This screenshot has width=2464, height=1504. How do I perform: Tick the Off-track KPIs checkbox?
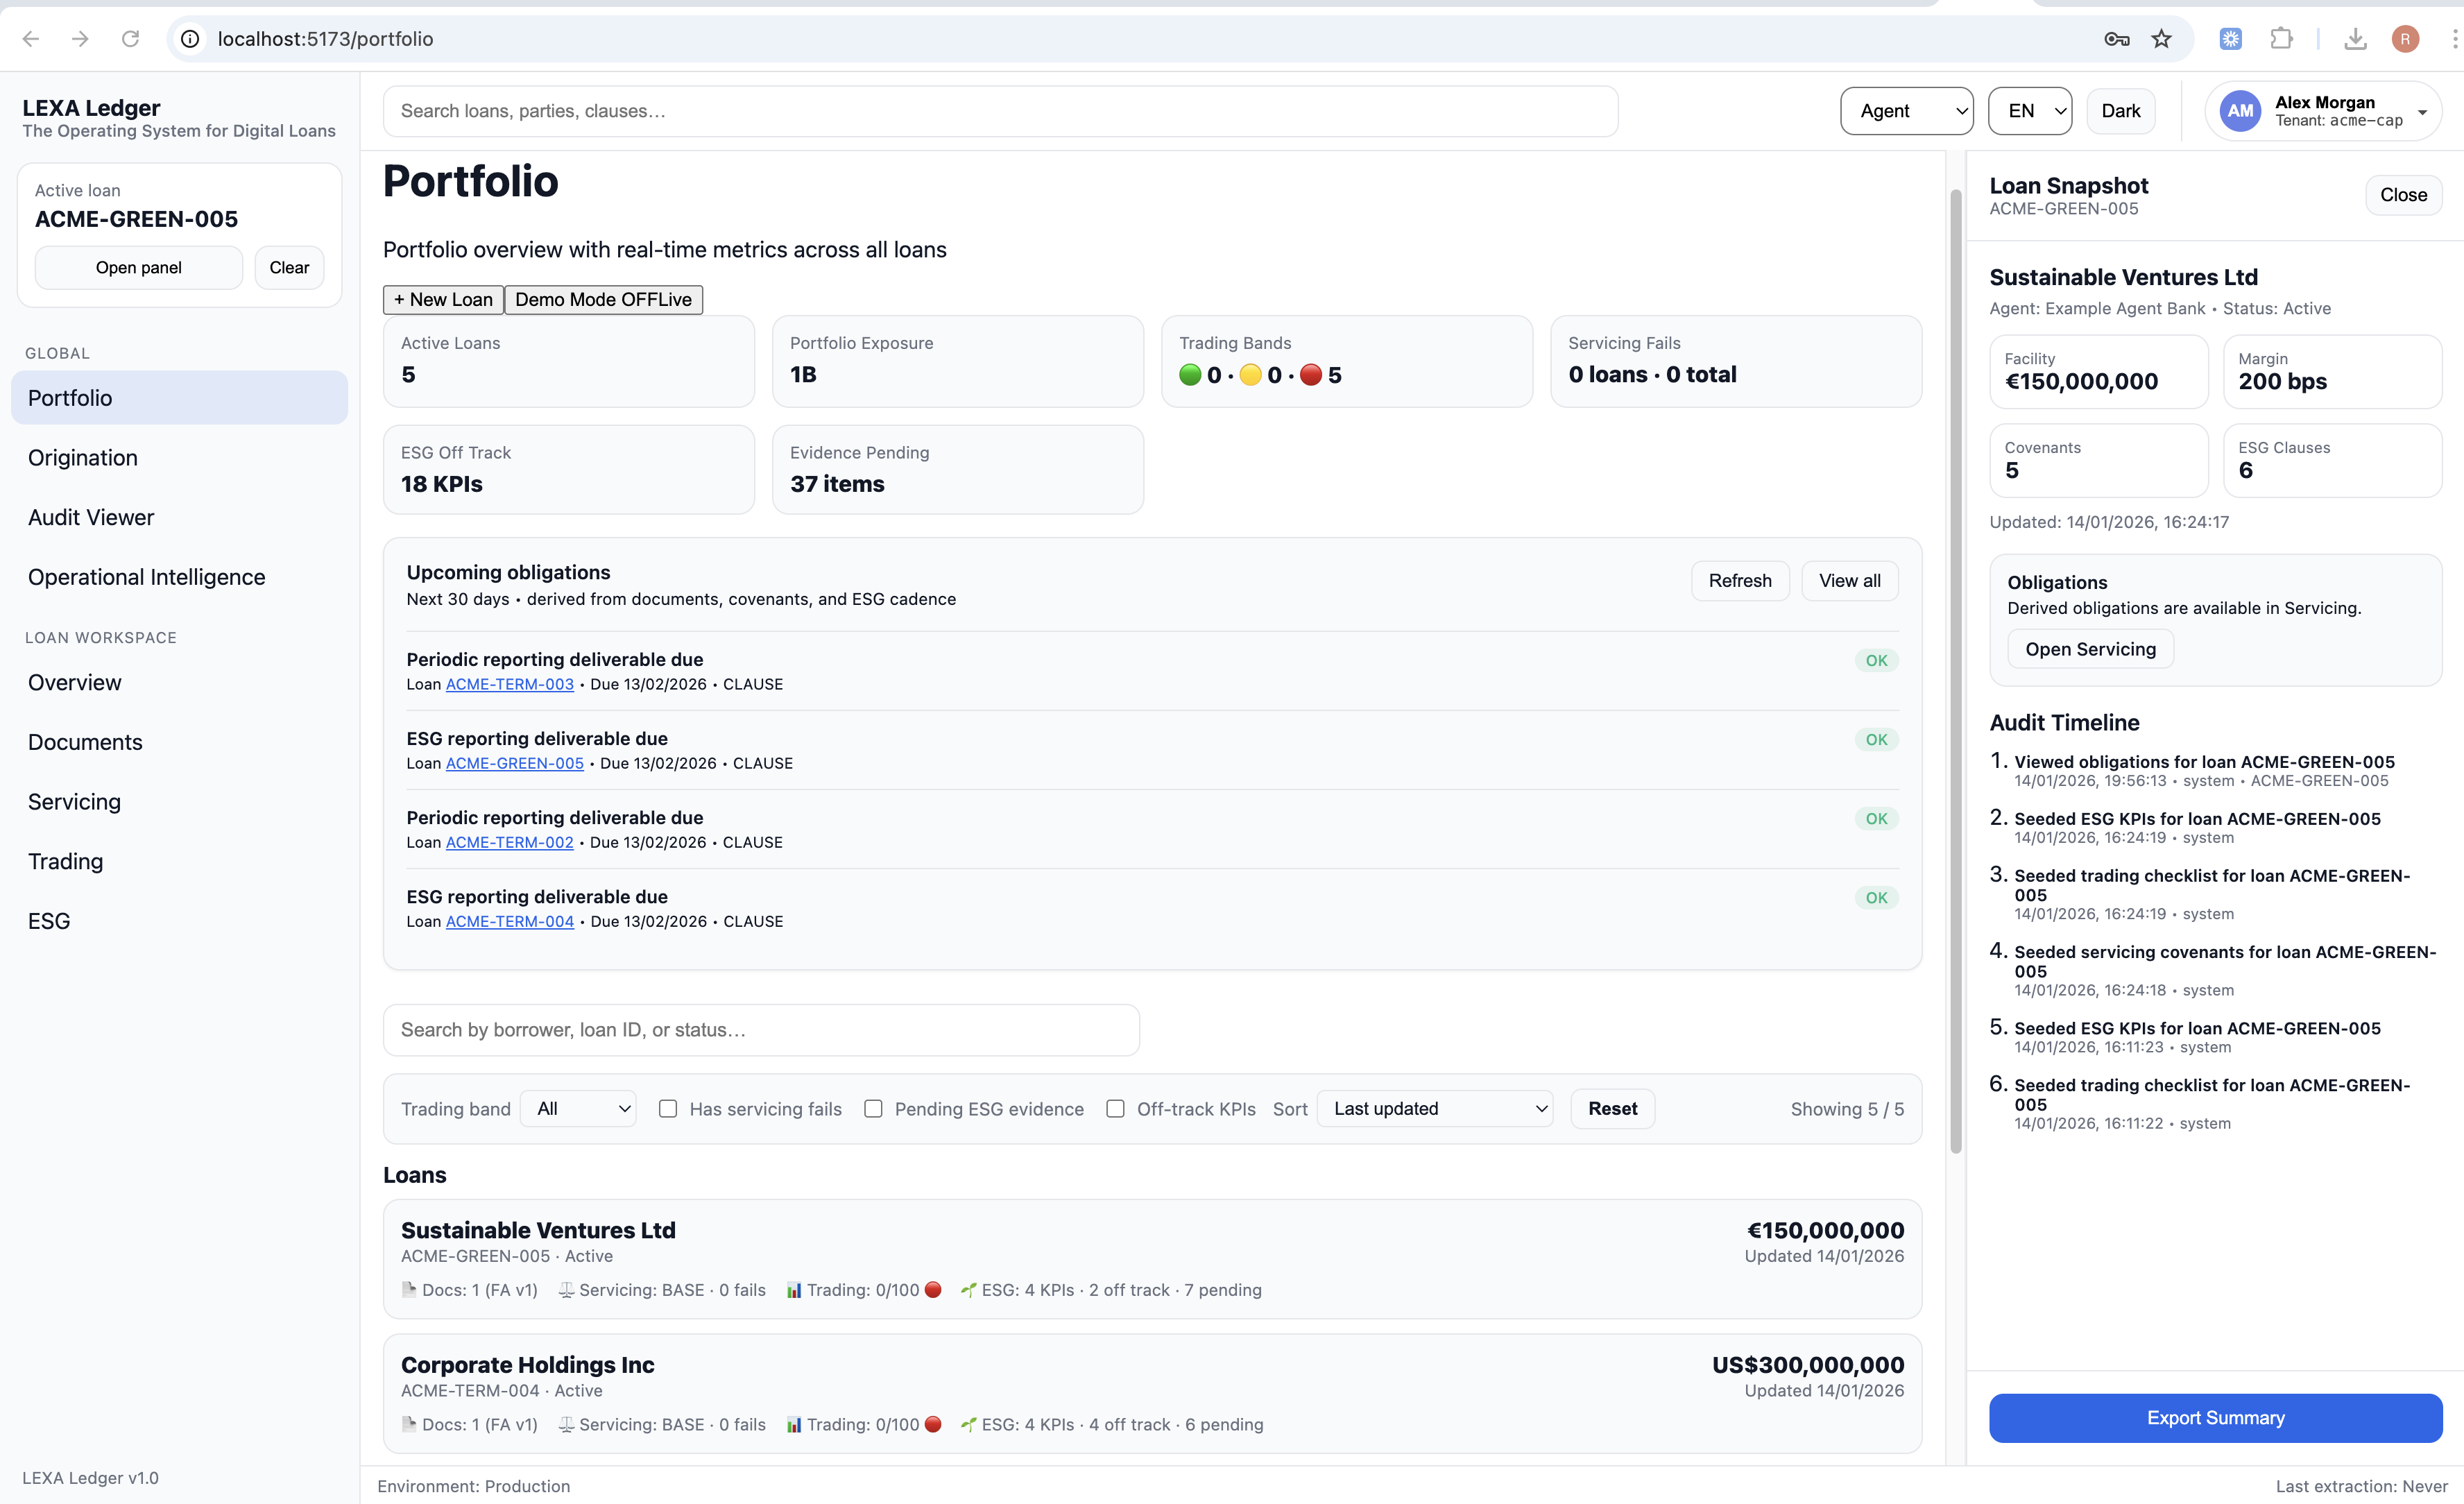point(1115,1109)
